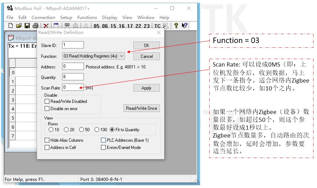Select the 10 rows radio button

[x=51, y=130]
